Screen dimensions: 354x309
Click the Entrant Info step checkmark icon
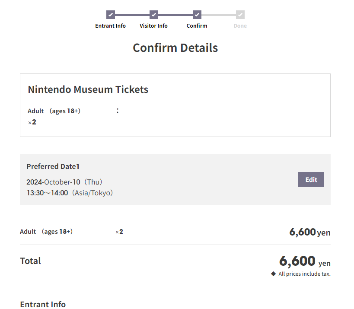point(111,15)
